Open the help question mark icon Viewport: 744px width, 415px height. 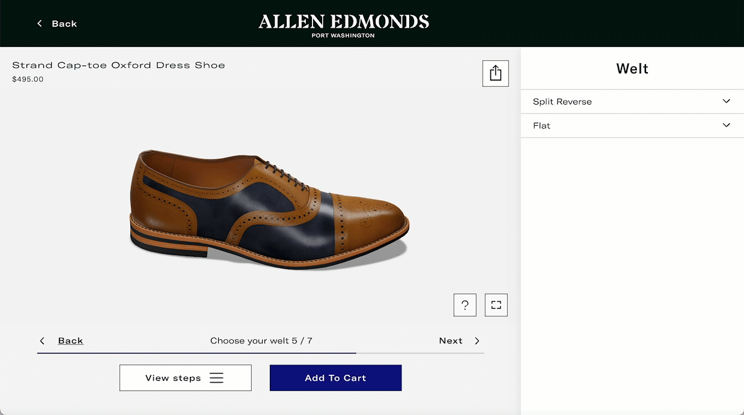[x=465, y=305]
